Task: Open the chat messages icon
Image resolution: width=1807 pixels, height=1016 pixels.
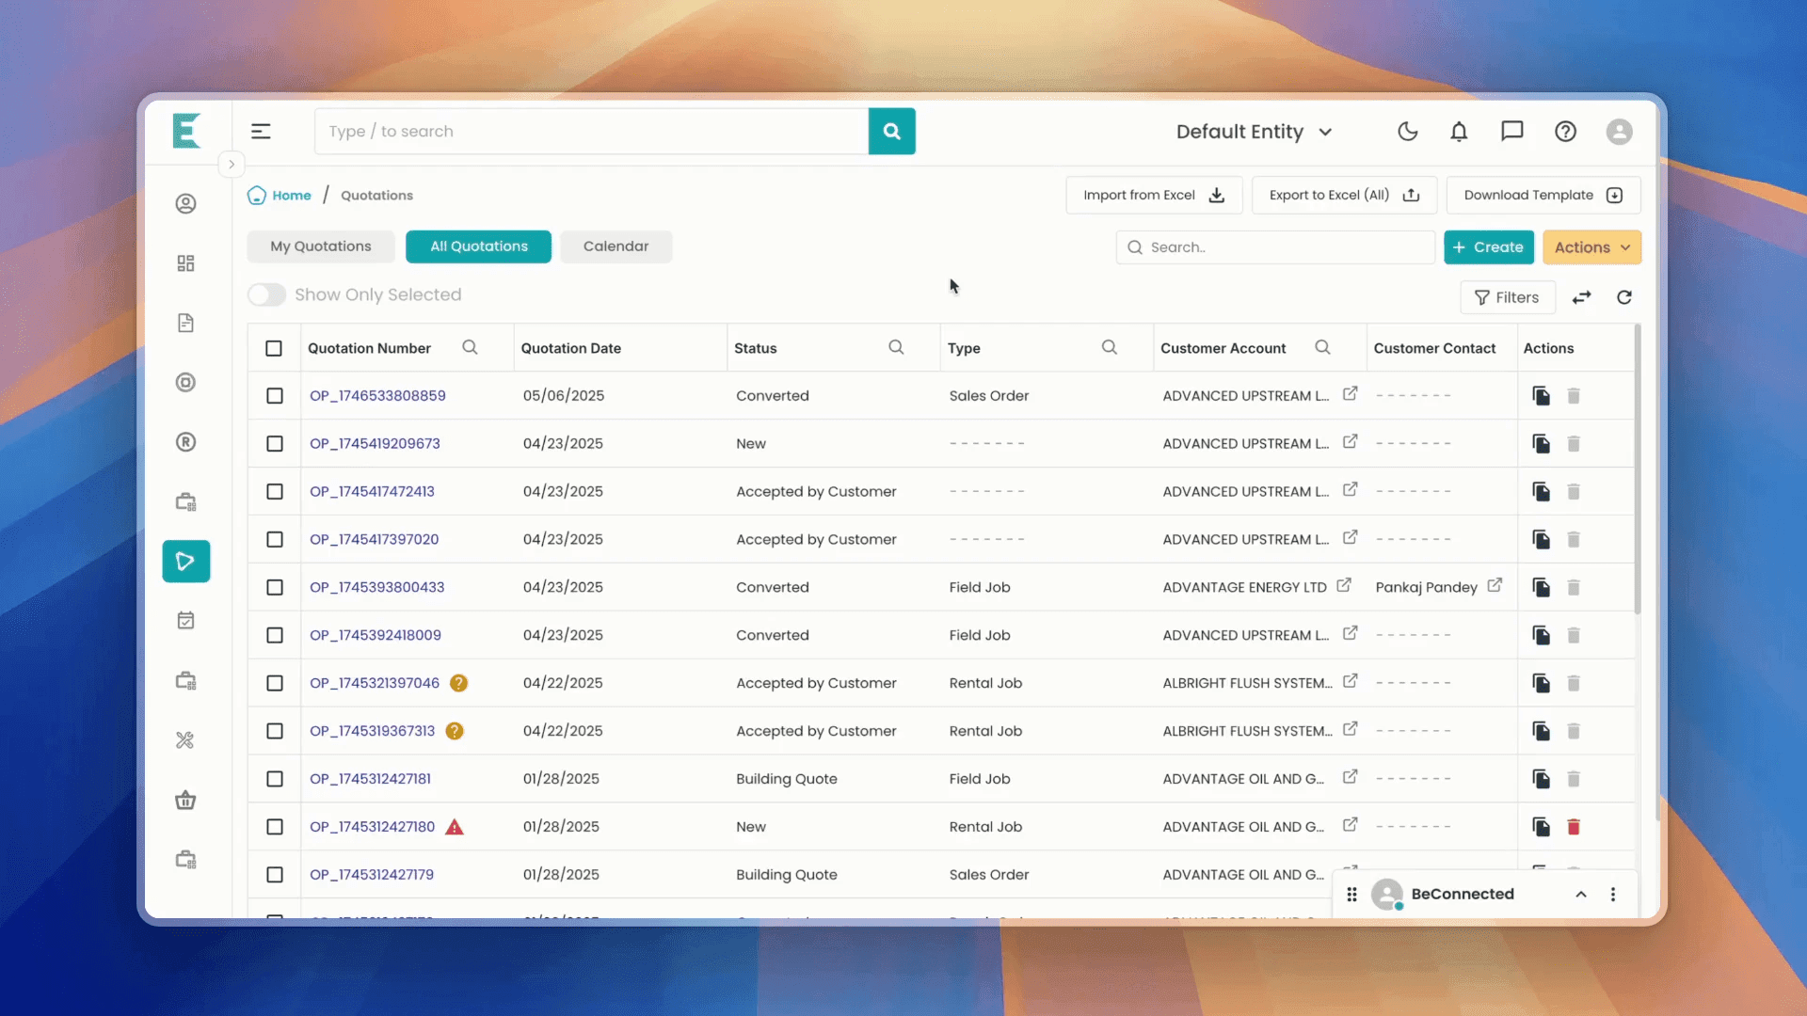Action: pos(1511,132)
